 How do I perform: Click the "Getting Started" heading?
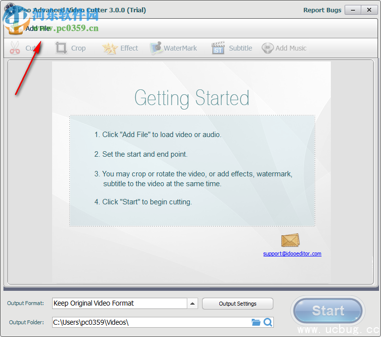click(192, 98)
